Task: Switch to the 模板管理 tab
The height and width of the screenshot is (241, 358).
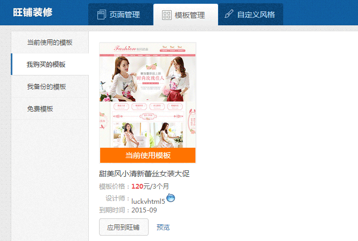Action: click(x=186, y=15)
